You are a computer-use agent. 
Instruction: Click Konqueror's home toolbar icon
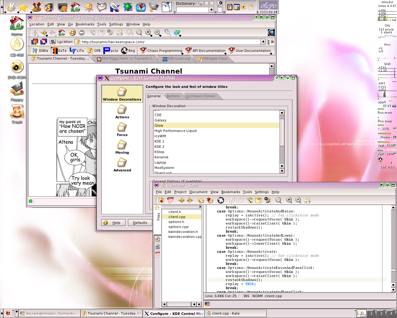coord(62,32)
